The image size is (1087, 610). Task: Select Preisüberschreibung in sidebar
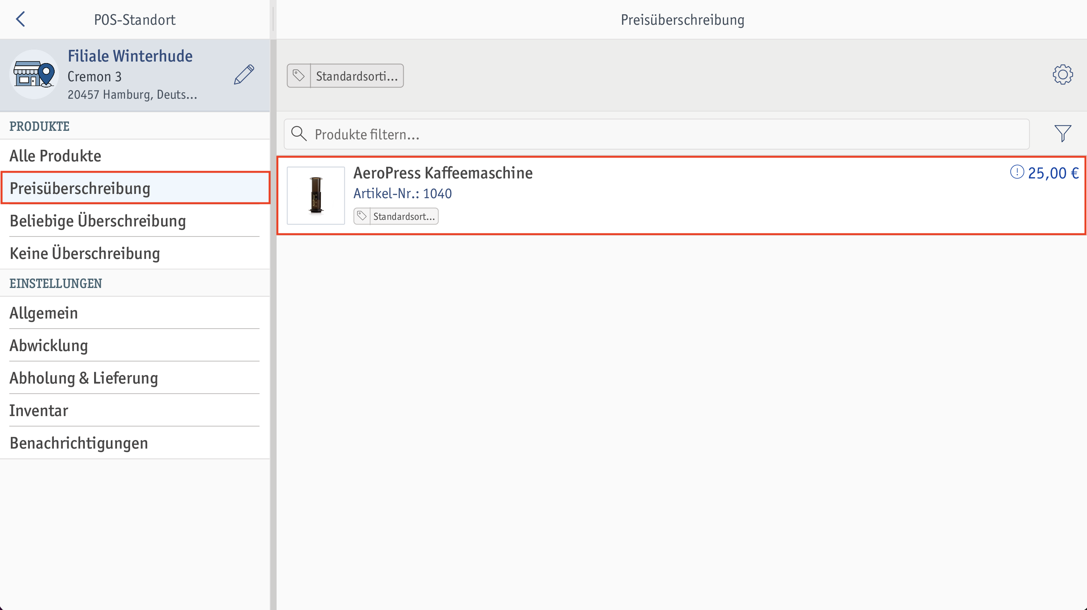[135, 188]
